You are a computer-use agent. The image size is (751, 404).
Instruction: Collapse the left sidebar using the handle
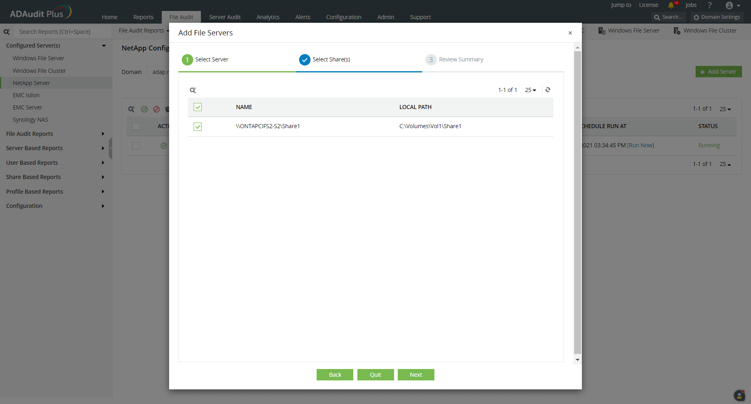110,148
